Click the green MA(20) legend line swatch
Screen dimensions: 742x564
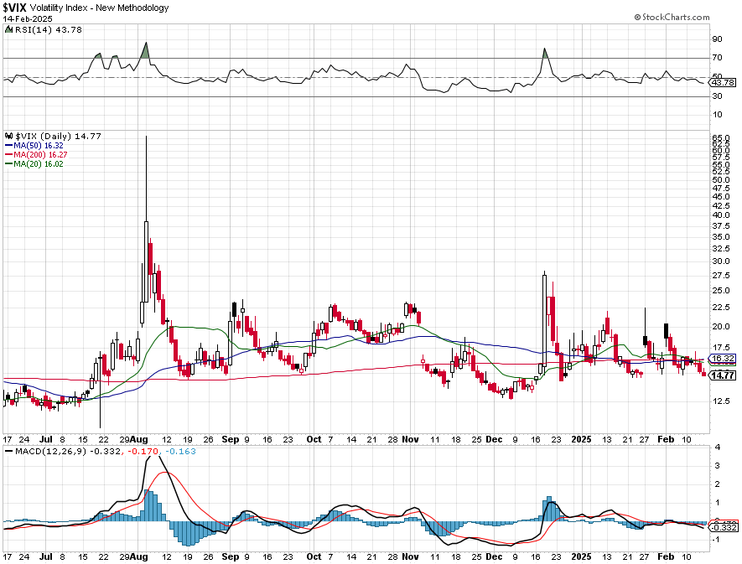(x=8, y=164)
